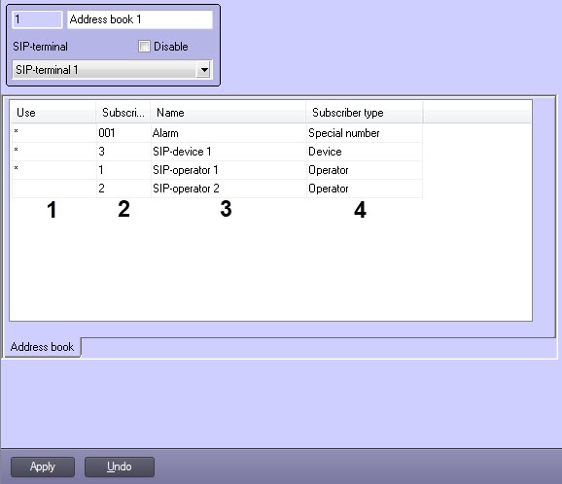The width and height of the screenshot is (562, 484).
Task: Open the SIP-terminal 1 dropdown arrow
Action: tap(204, 70)
